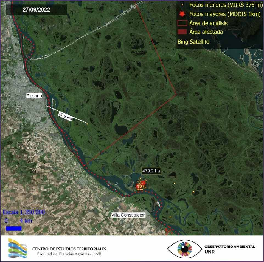
Task: Click the dark red Área afectada swatch
Action: pyautogui.click(x=182, y=32)
